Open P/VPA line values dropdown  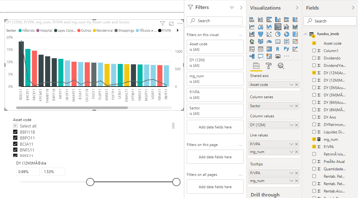[291, 144]
